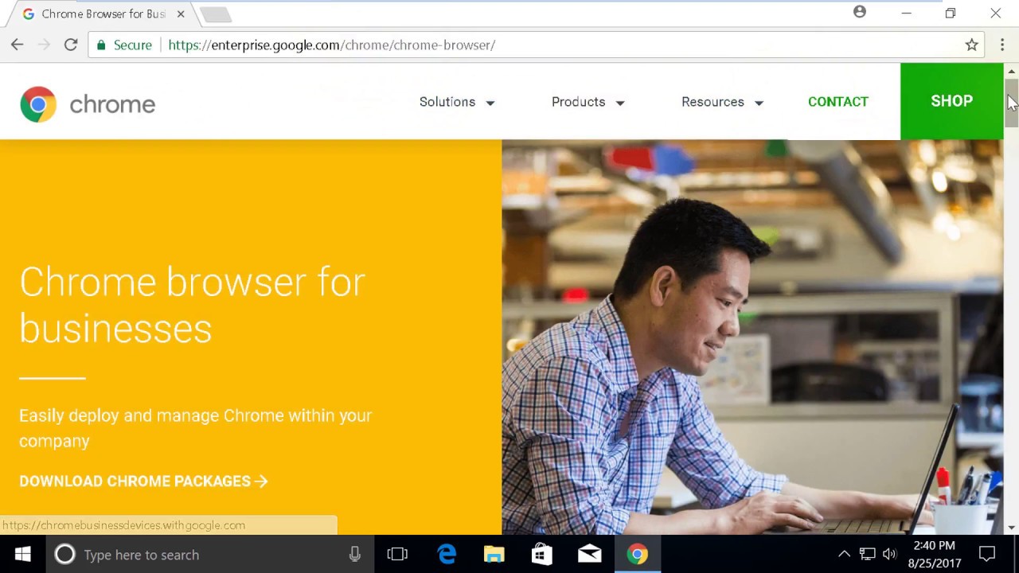1019x573 pixels.
Task: Bookmark page with the star icon
Action: point(972,45)
